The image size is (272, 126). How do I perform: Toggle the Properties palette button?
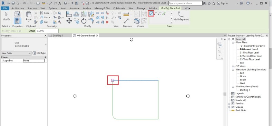click(17, 21)
